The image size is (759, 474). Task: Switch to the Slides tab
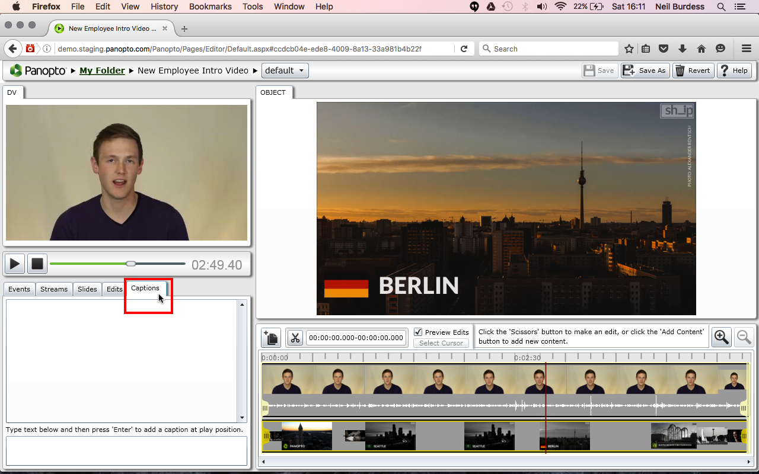[87, 289]
